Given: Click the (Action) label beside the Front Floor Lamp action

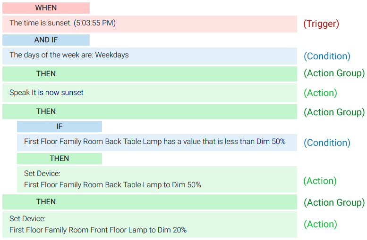Looking at the screenshot, I should pyautogui.click(x=320, y=224).
